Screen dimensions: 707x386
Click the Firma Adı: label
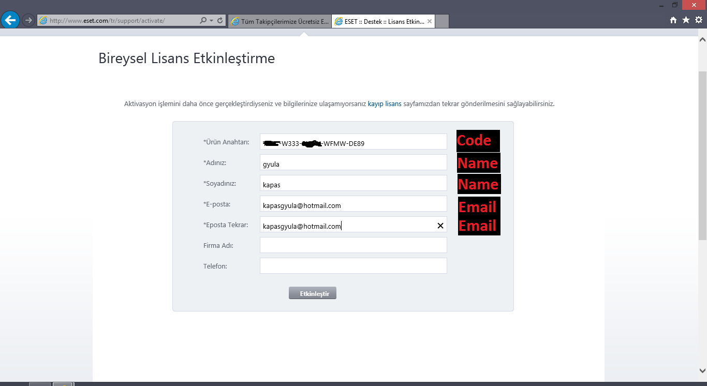(x=218, y=245)
